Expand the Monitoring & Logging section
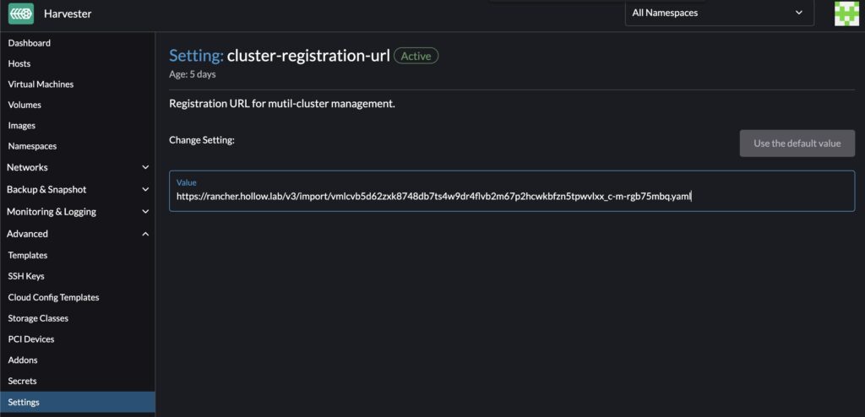 pyautogui.click(x=77, y=212)
